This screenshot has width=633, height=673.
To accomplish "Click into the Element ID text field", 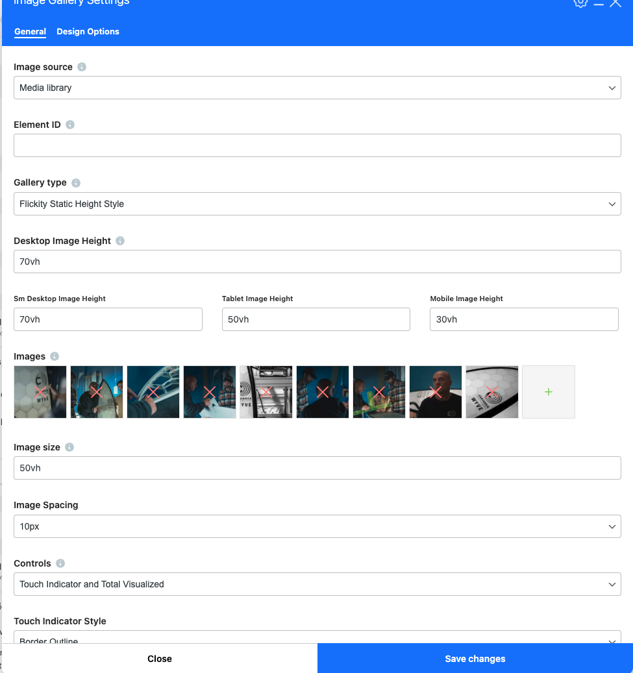I will click(317, 145).
